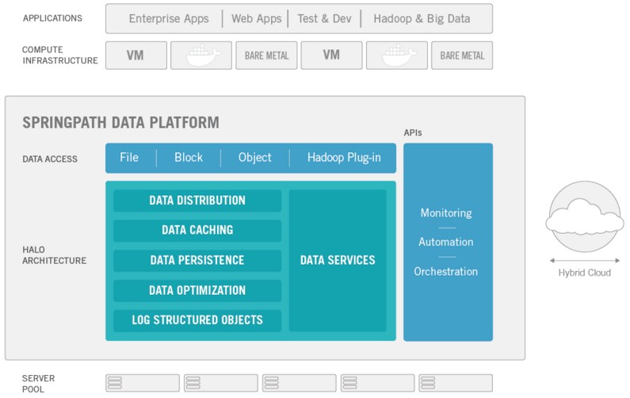Select the first server pool unit
This screenshot has height=398, width=630.
(x=143, y=383)
